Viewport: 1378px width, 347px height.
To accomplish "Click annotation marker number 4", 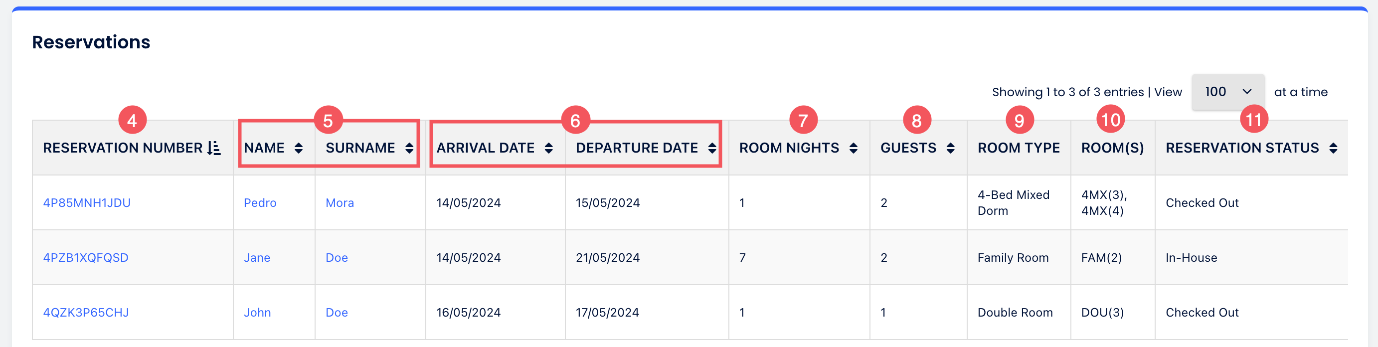I will point(132,120).
